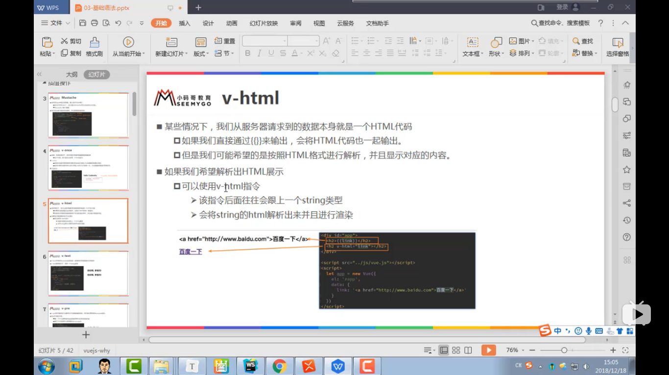Screen dimensions: 669x375
Task: Click the Windows Start button
Action: tap(47, 366)
